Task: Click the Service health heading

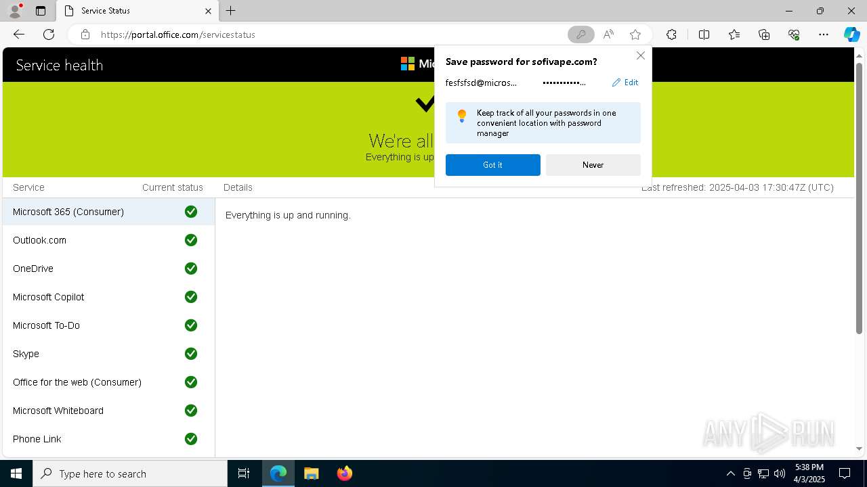Action: tap(60, 65)
